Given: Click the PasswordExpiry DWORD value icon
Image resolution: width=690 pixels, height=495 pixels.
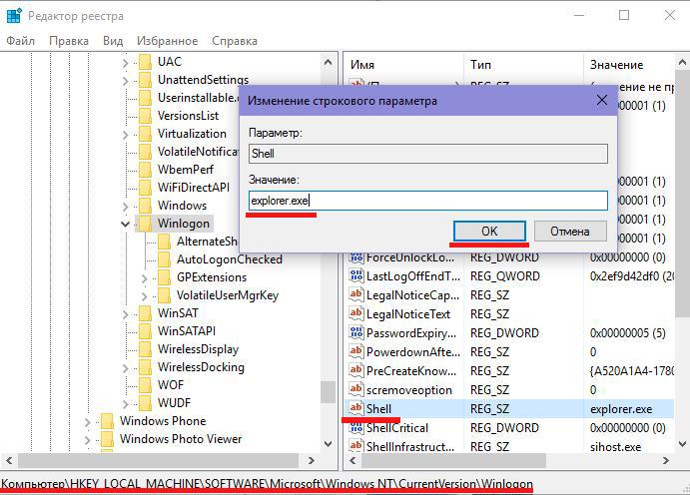Looking at the screenshot, I should click(354, 332).
